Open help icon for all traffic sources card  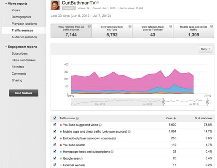coord(89,26)
